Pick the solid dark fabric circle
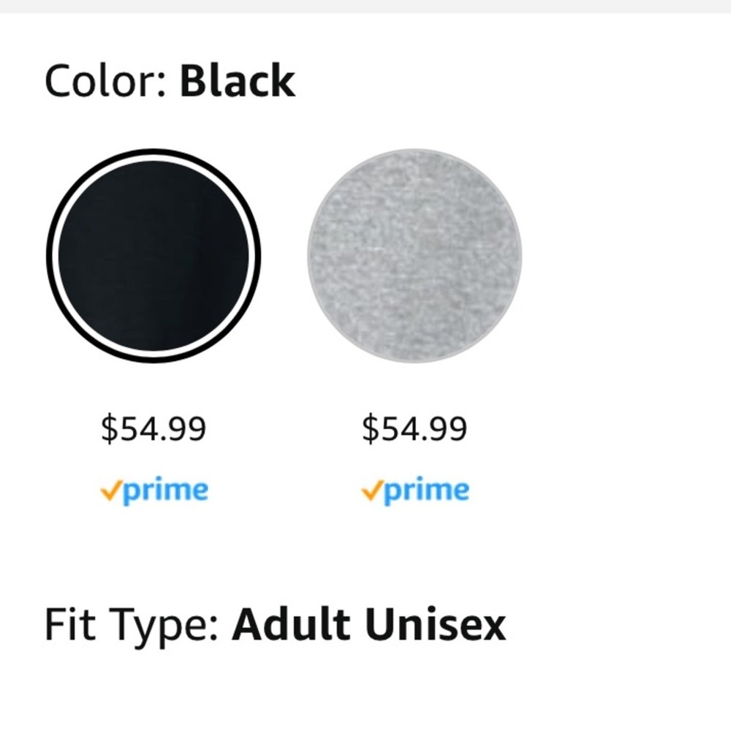Image resolution: width=731 pixels, height=731 pixels. coord(154,255)
